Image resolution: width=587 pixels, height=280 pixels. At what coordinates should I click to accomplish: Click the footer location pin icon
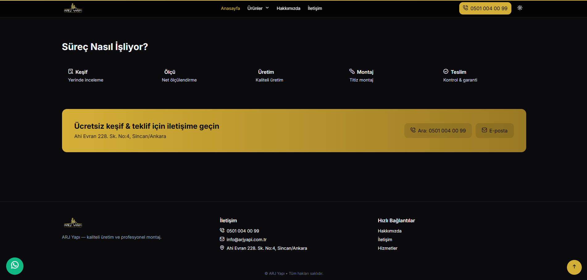tap(222, 248)
